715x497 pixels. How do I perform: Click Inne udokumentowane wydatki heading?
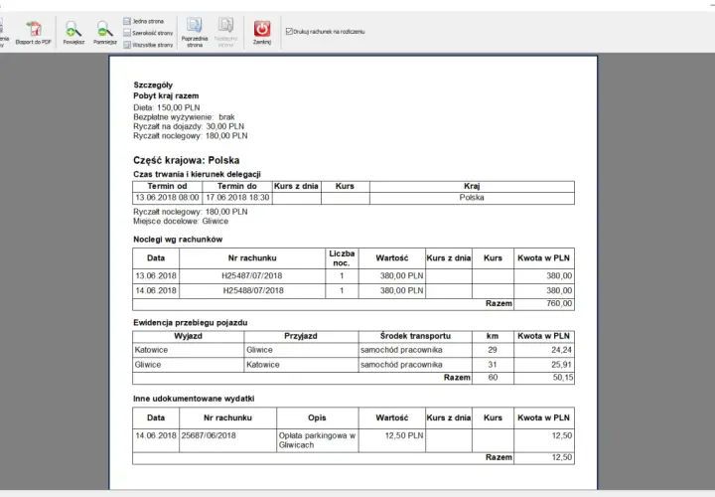click(194, 399)
